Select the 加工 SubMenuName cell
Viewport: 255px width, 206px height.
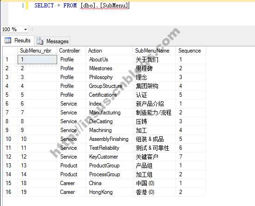(154, 130)
